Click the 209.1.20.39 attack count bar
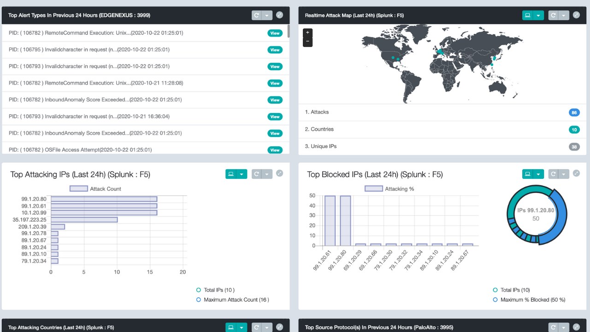The width and height of the screenshot is (590, 332). coord(58,226)
